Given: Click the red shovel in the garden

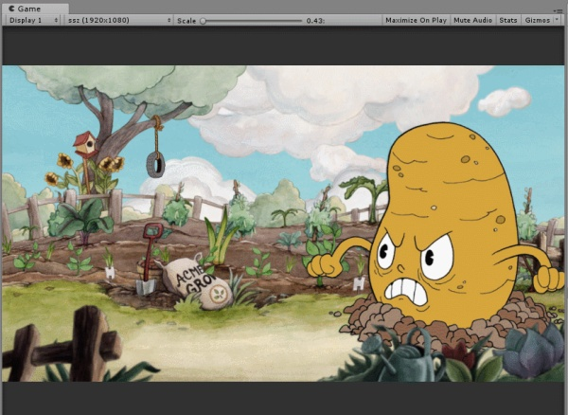Looking at the screenshot, I should coord(148,259).
